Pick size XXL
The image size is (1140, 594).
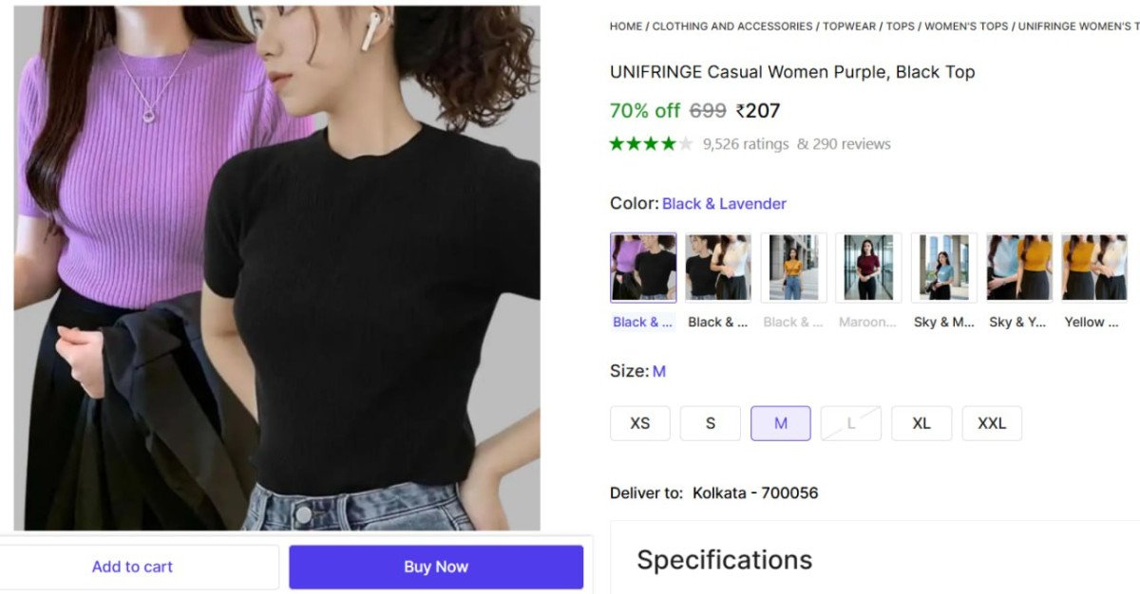point(992,423)
